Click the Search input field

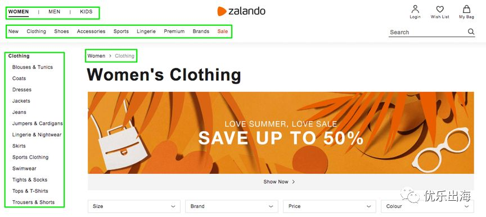pos(427,32)
